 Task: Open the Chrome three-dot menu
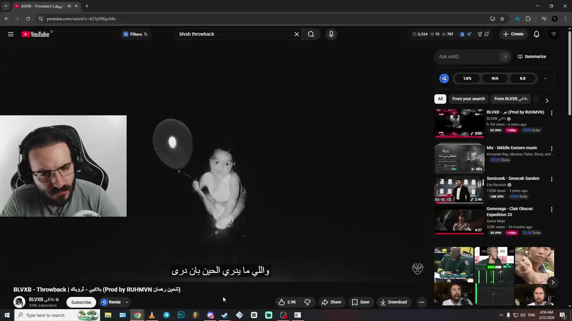(x=565, y=19)
